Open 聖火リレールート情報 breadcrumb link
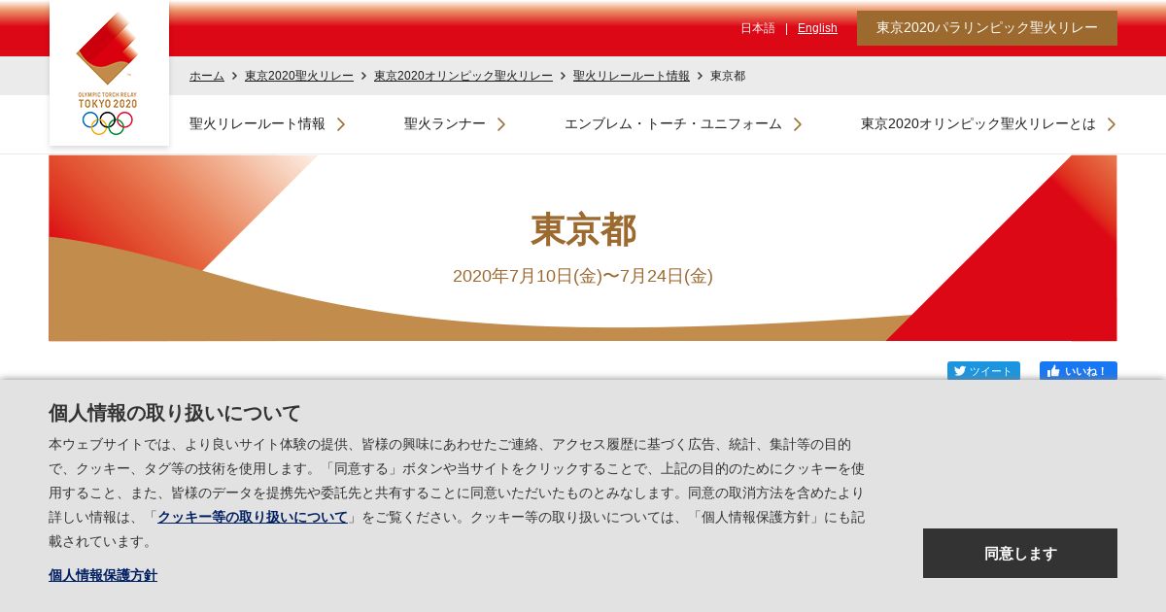 [632, 76]
